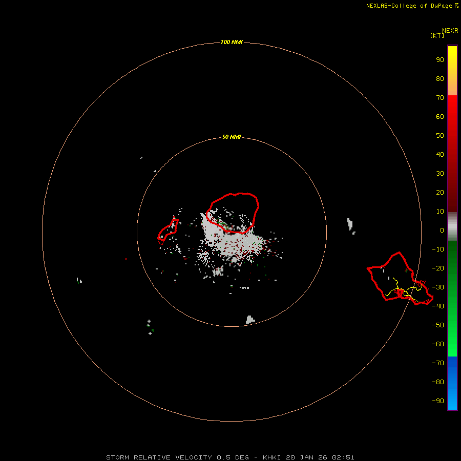Click the NEXR label above the color scale
The width and height of the screenshot is (461, 461).
(x=450, y=31)
